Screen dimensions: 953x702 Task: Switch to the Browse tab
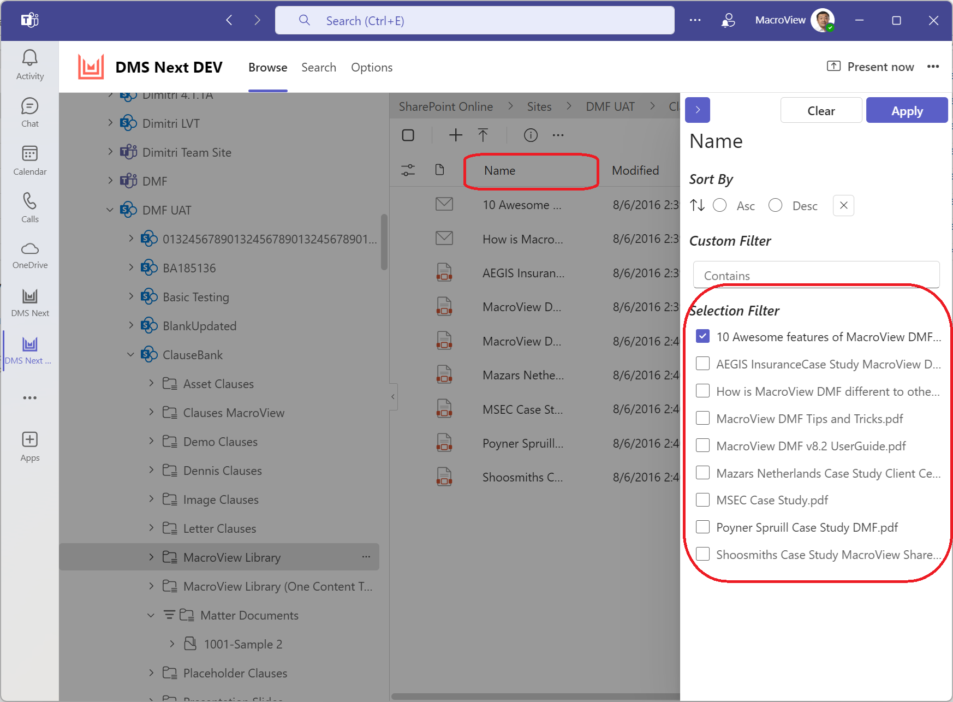(x=267, y=67)
